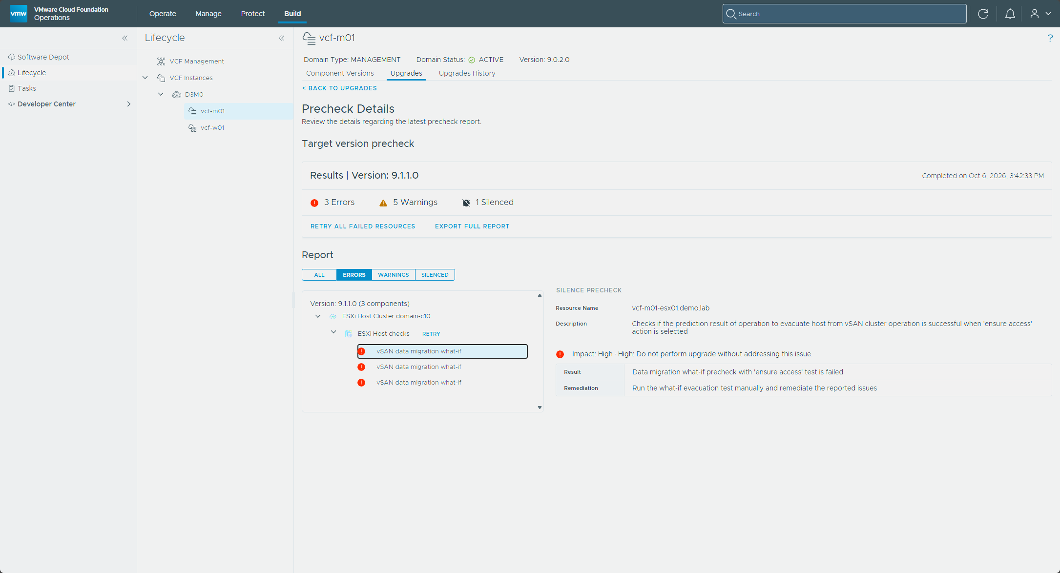Collapse the ESXi Host checks group

[x=333, y=332]
